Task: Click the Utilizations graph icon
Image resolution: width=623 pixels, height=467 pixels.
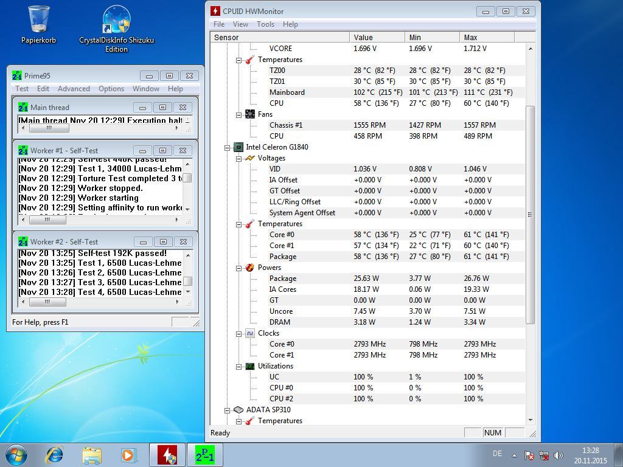Action: (x=250, y=366)
